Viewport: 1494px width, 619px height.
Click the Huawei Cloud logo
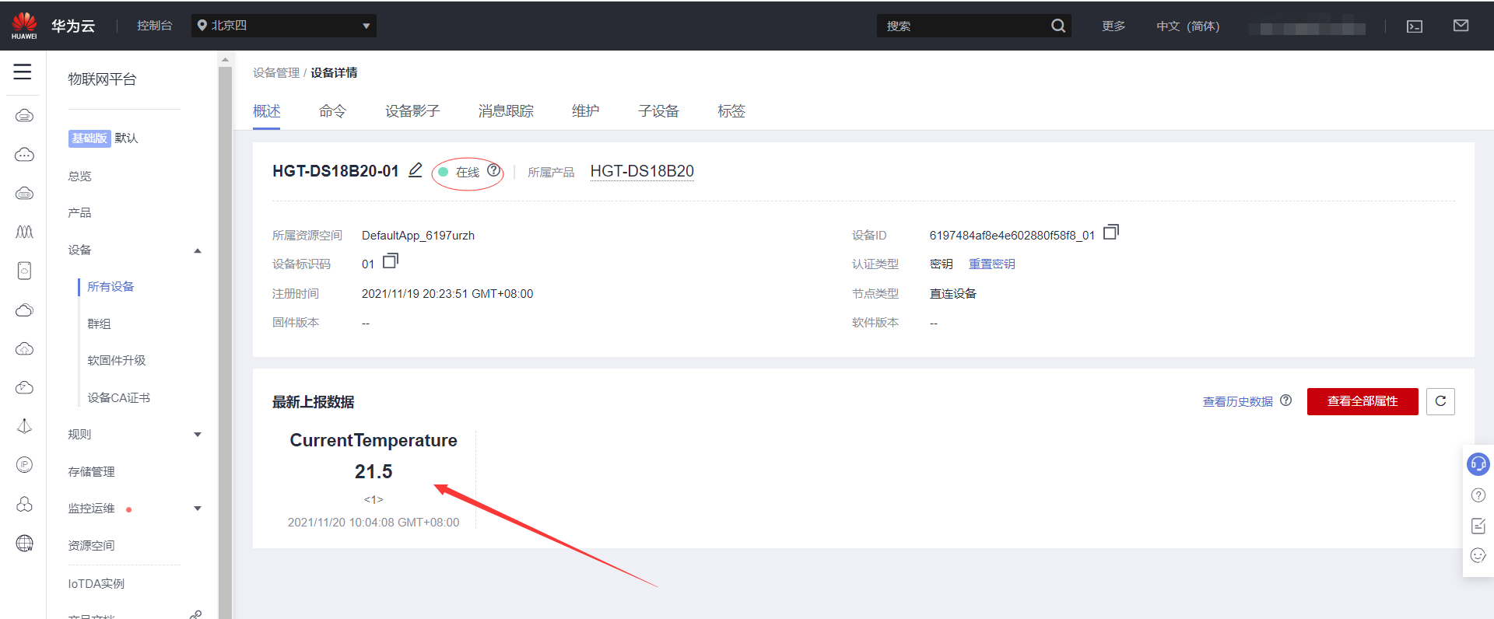pyautogui.click(x=24, y=26)
